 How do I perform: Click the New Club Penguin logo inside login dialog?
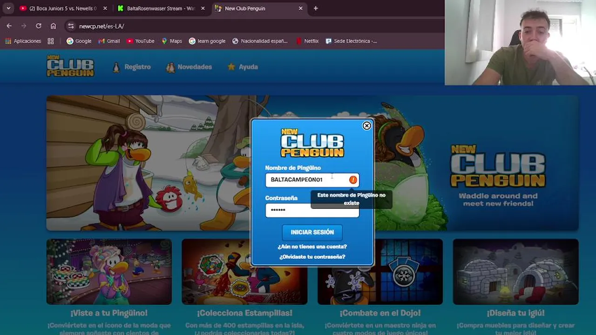pyautogui.click(x=312, y=143)
